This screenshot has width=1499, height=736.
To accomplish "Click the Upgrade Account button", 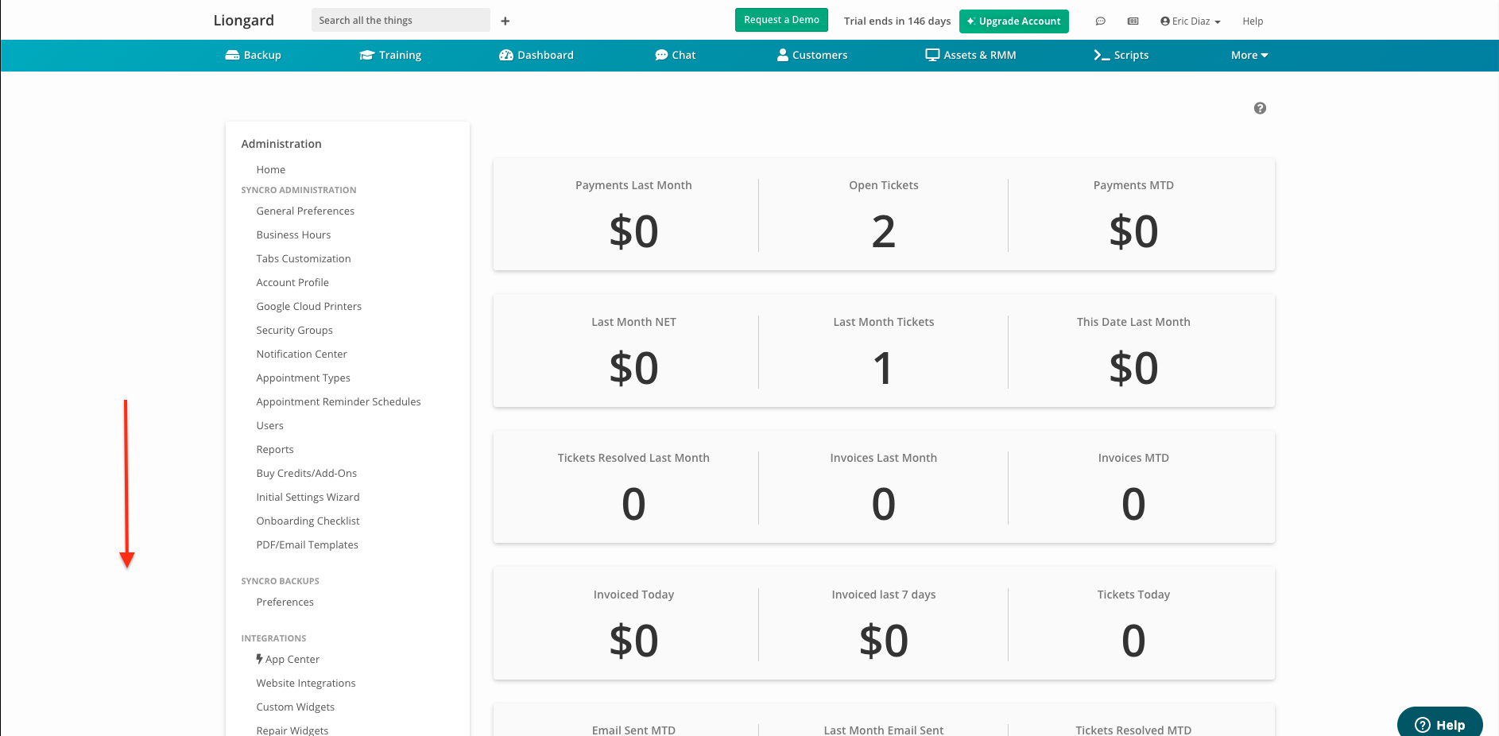I will (1013, 21).
